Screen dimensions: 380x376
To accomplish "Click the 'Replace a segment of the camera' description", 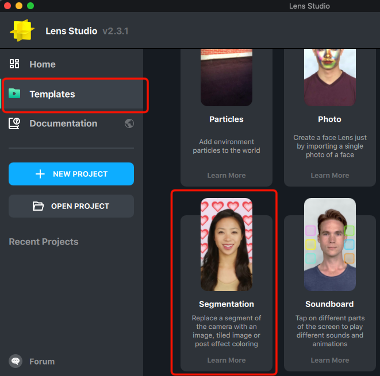I will (227, 331).
